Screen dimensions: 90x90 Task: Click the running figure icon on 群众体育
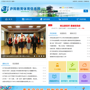click(x=72, y=65)
